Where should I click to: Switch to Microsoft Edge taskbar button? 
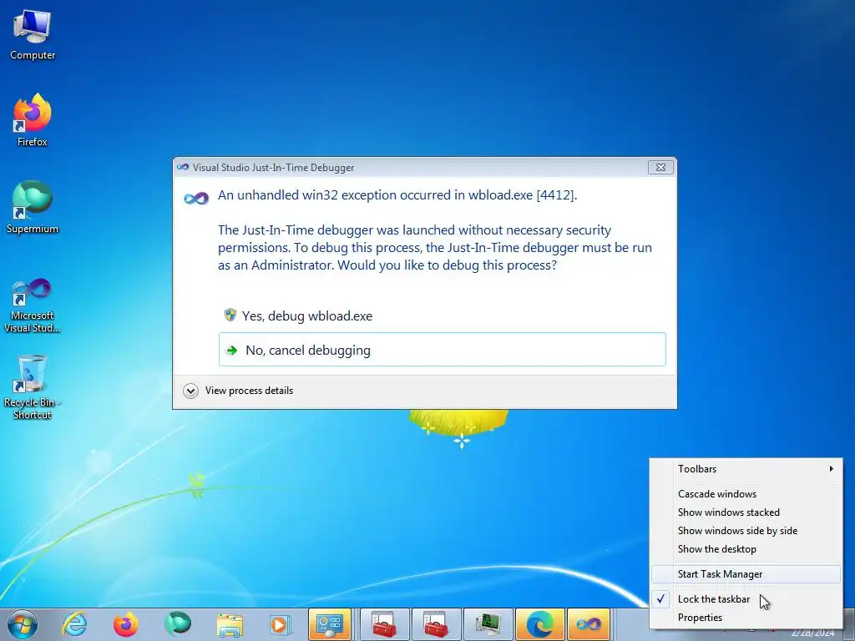[540, 624]
